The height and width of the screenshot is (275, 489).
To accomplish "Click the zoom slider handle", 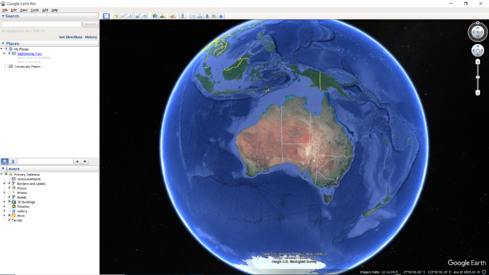I will tap(477, 77).
